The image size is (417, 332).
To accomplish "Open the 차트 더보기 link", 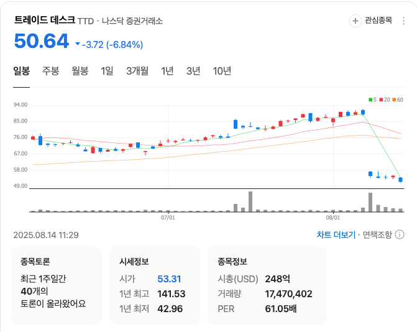I will pyautogui.click(x=336, y=234).
